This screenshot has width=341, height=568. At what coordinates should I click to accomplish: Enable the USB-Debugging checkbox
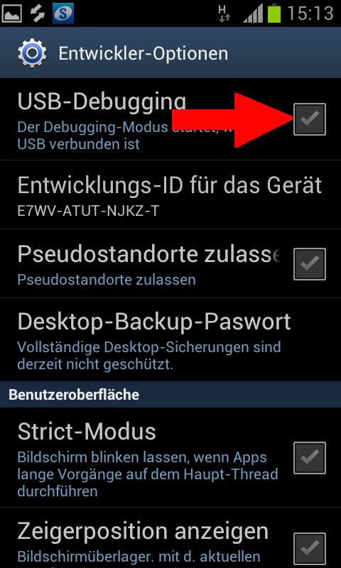pyautogui.click(x=310, y=119)
